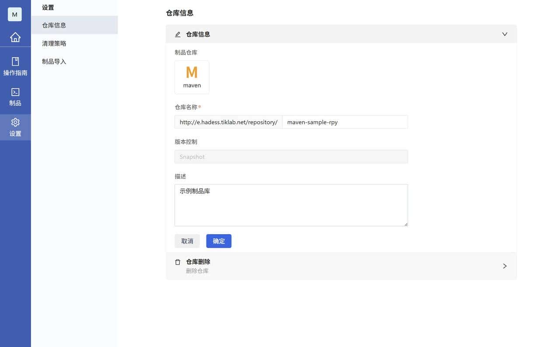Switch to 清理策略 in settings menu

(x=53, y=43)
